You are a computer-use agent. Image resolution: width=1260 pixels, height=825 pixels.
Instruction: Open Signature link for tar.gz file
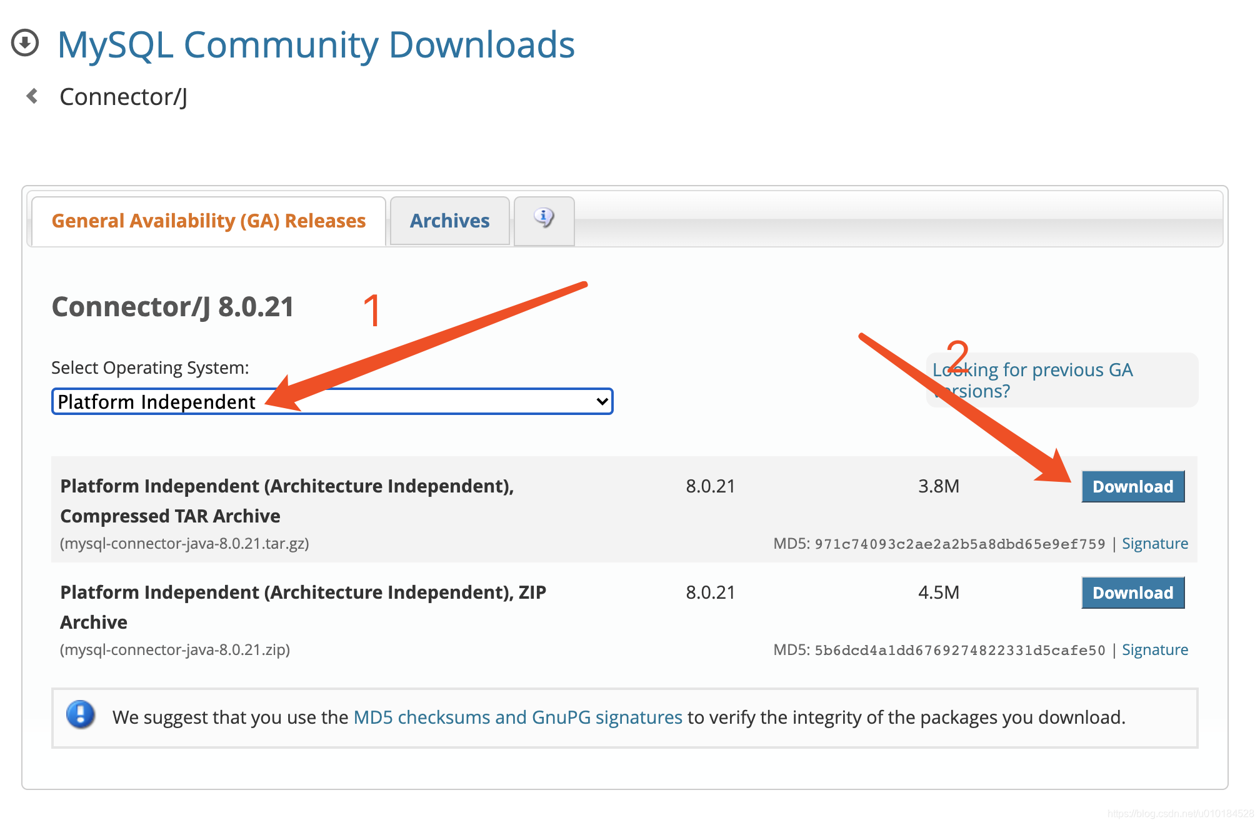[1154, 543]
